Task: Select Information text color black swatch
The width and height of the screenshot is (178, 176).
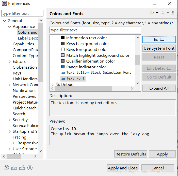Action: (63, 37)
